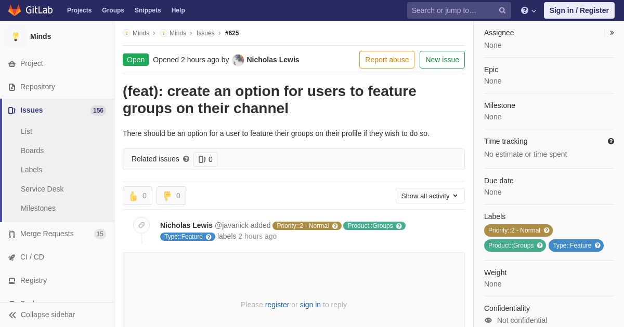Open the Labels submenu item
The height and width of the screenshot is (327, 624).
coord(31,170)
